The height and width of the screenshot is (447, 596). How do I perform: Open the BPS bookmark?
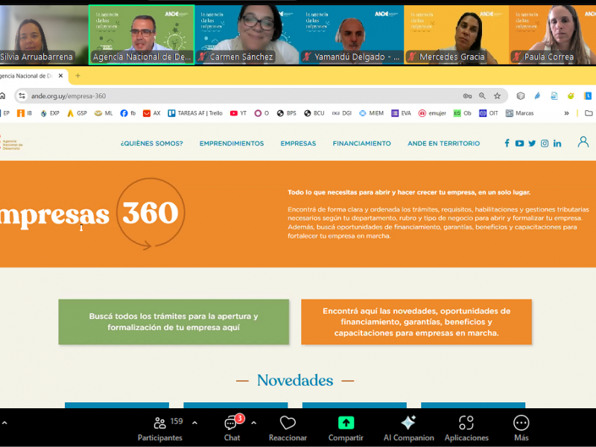(287, 113)
